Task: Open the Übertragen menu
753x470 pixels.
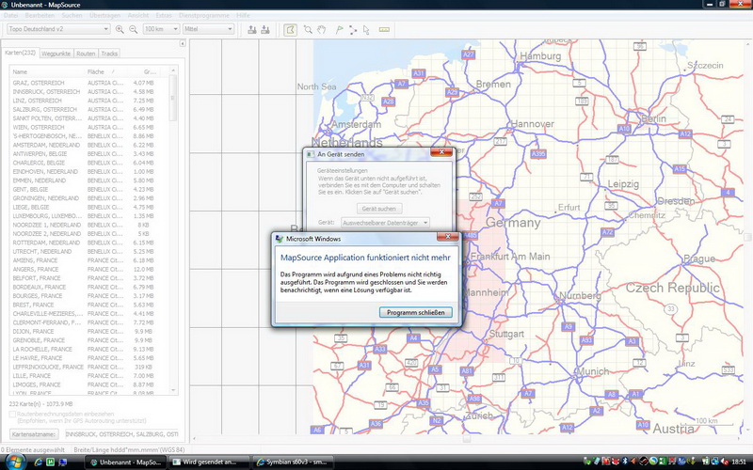Action: pyautogui.click(x=104, y=15)
